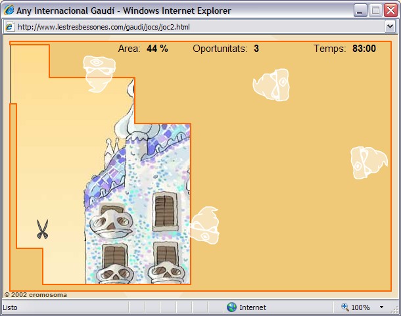Click the zoom magnifier icon in status bar
The height and width of the screenshot is (316, 401).
(345, 307)
